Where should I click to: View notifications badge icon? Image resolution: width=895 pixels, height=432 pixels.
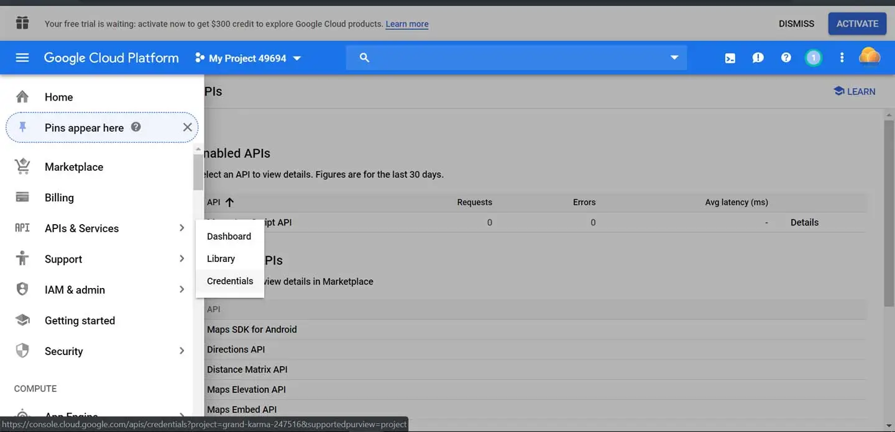(813, 58)
